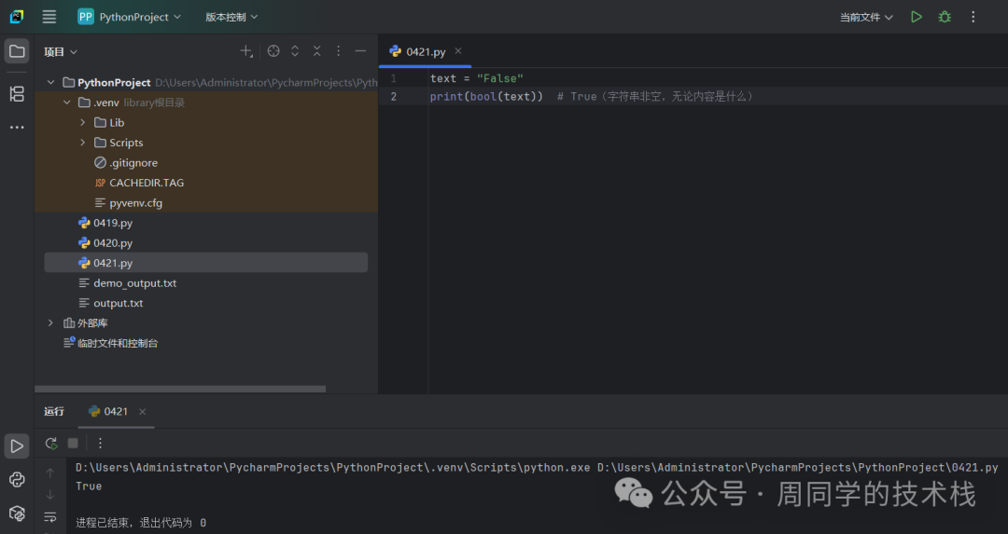Click code line 1 in the editor
This screenshot has width=1008, height=534.
point(476,78)
